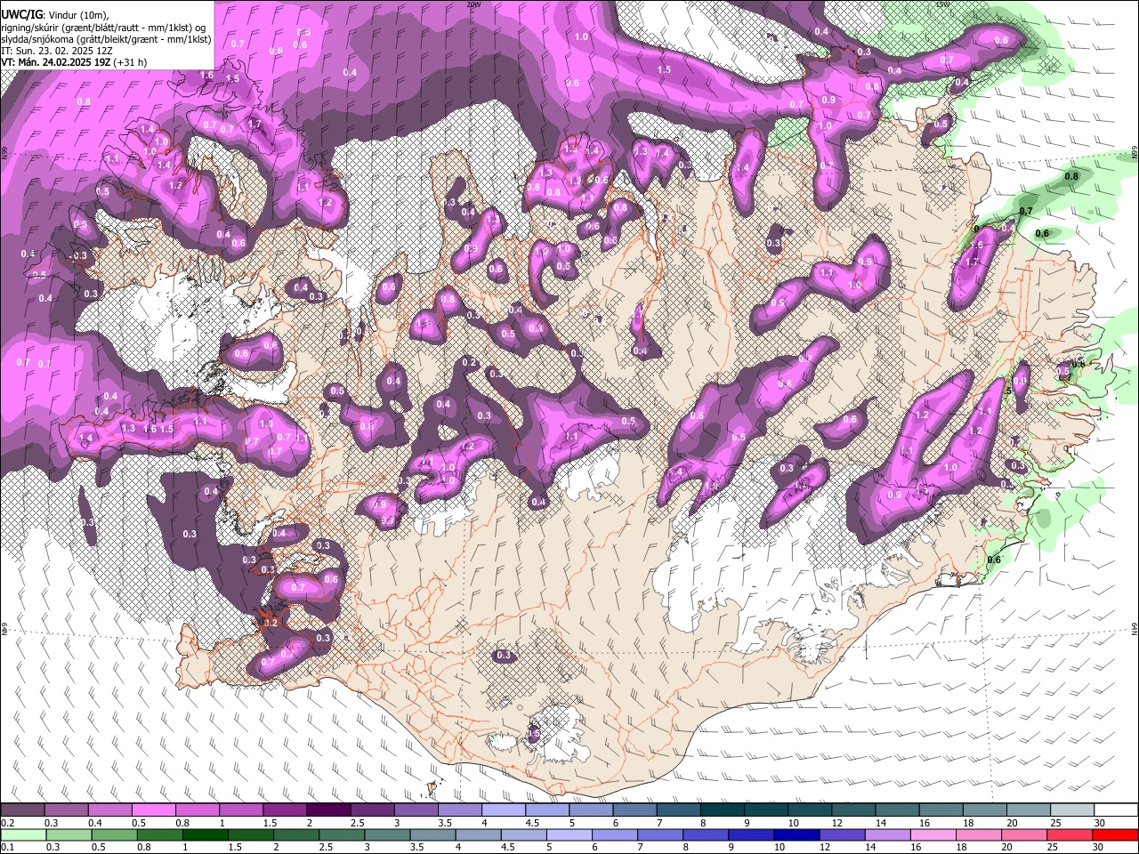Click the '(+31 h)' forecast offset text

pyautogui.click(x=130, y=62)
